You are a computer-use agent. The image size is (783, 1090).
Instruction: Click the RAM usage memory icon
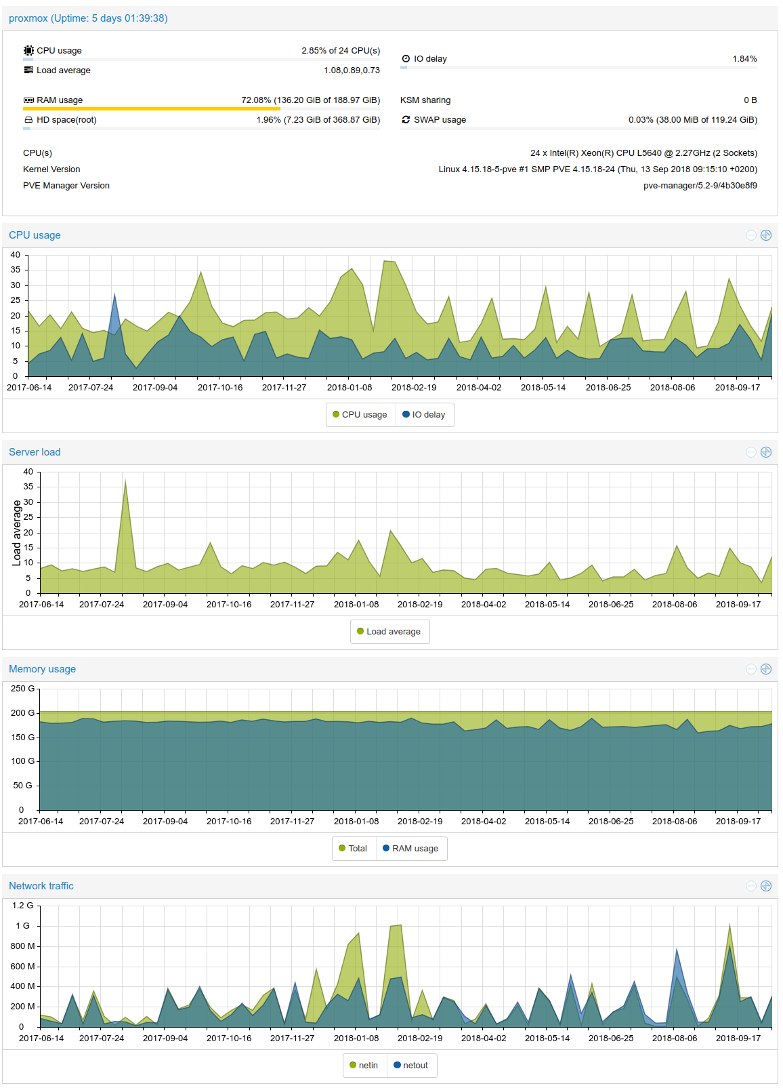pos(28,100)
